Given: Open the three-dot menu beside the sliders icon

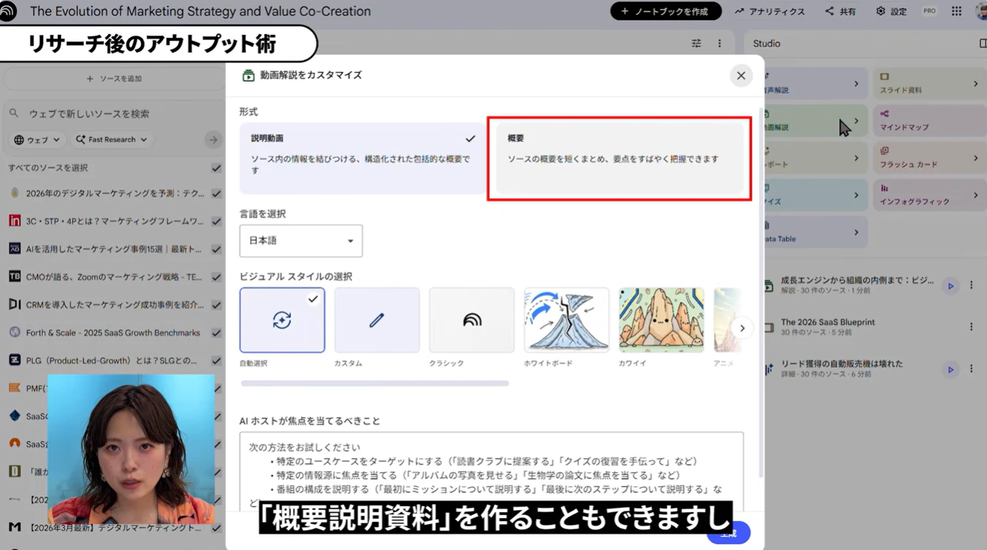Looking at the screenshot, I should [720, 44].
